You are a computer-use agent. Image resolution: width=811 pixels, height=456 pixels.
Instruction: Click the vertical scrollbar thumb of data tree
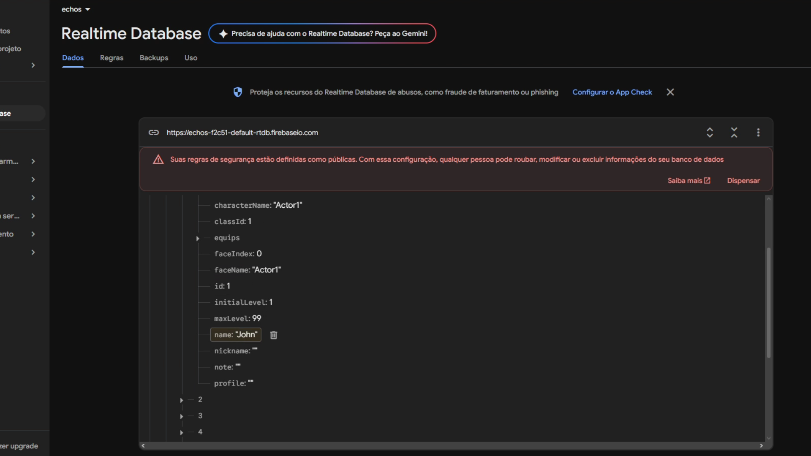click(x=769, y=303)
